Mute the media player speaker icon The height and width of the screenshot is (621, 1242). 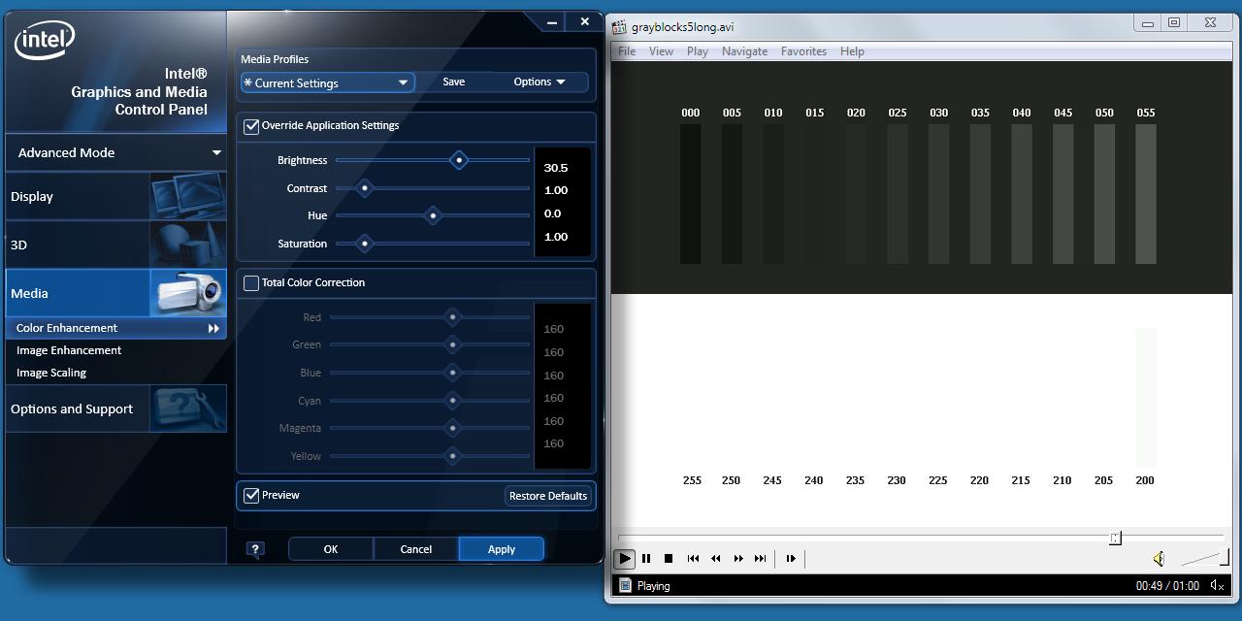(1159, 559)
